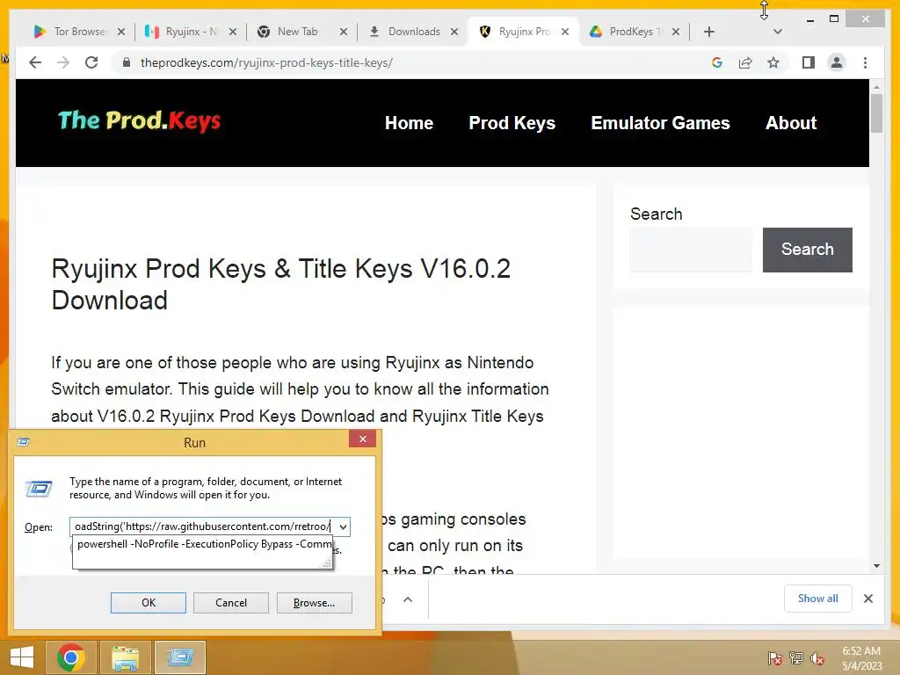Open the Emulator Games menu item
Image resolution: width=900 pixels, height=675 pixels.
tap(660, 123)
